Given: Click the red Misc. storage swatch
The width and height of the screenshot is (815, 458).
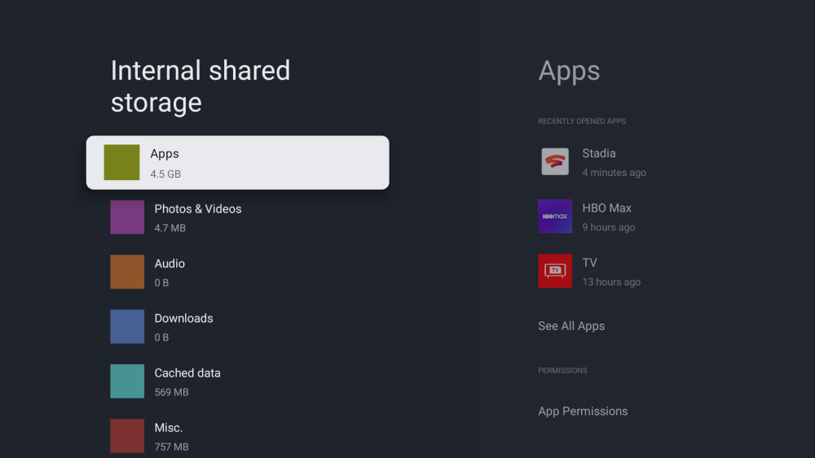Looking at the screenshot, I should click(127, 436).
